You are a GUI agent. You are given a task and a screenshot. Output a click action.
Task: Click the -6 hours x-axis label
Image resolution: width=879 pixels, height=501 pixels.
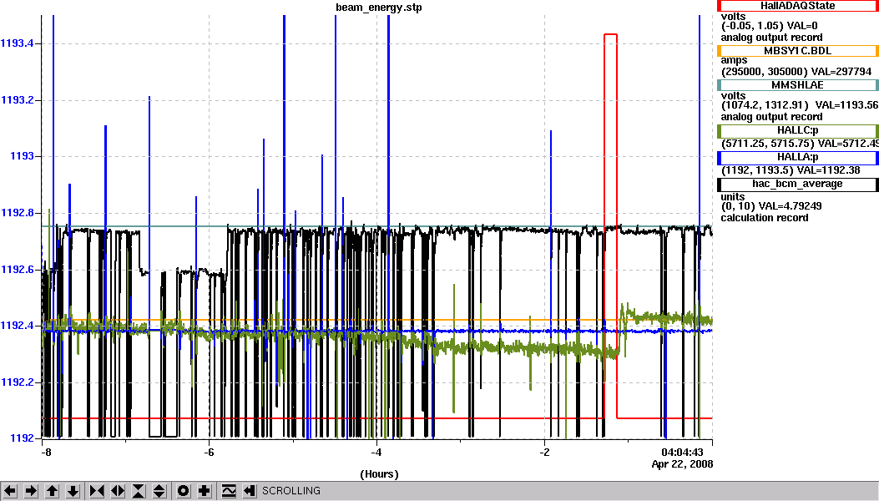coord(209,453)
